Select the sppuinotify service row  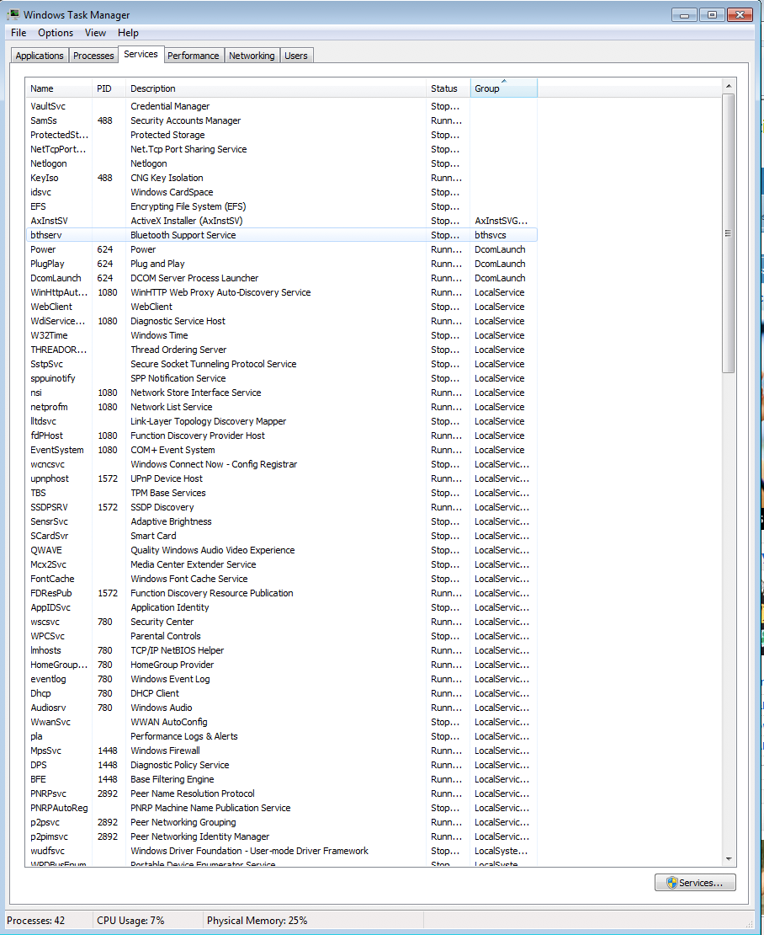pyautogui.click(x=282, y=378)
